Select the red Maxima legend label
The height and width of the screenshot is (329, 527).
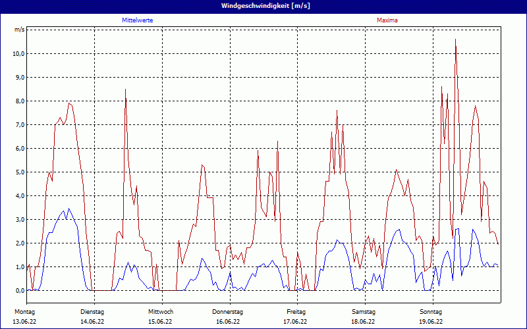(387, 20)
